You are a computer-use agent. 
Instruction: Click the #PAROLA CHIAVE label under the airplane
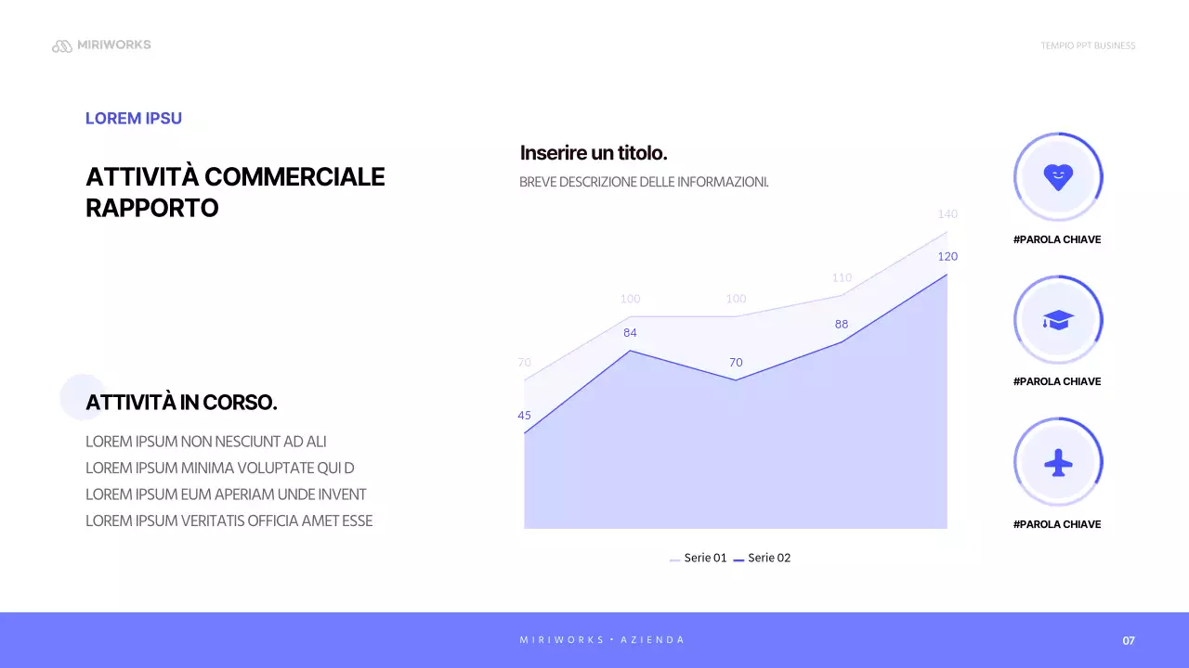(x=1057, y=524)
